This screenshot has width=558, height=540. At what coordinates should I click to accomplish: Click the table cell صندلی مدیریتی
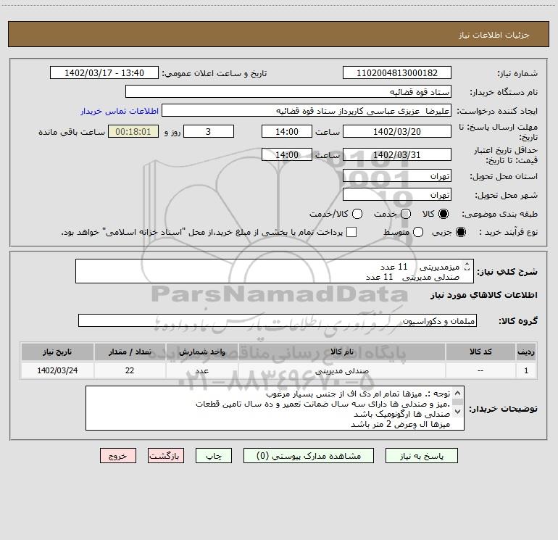(341, 370)
